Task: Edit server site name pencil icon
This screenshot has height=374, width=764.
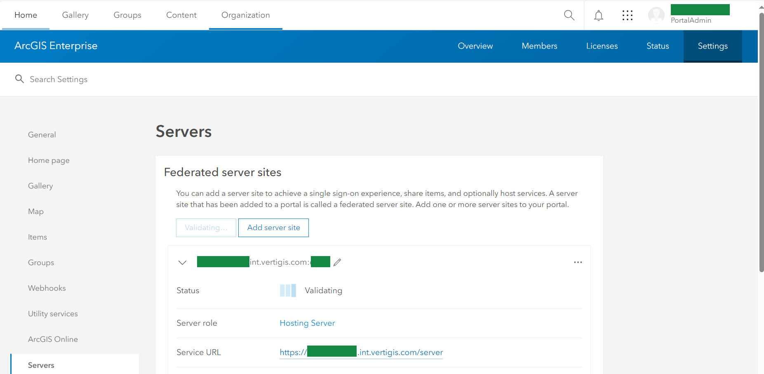Action: pos(337,262)
